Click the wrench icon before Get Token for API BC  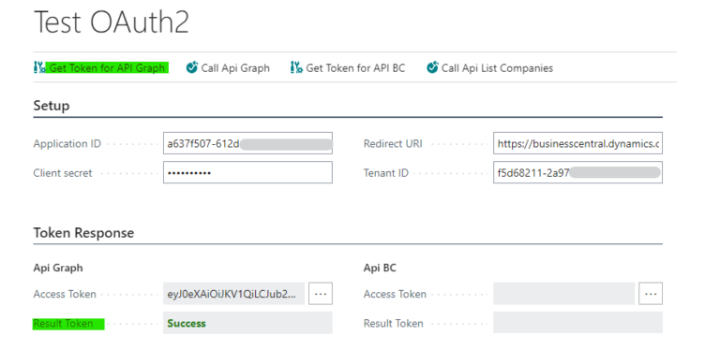296,68
